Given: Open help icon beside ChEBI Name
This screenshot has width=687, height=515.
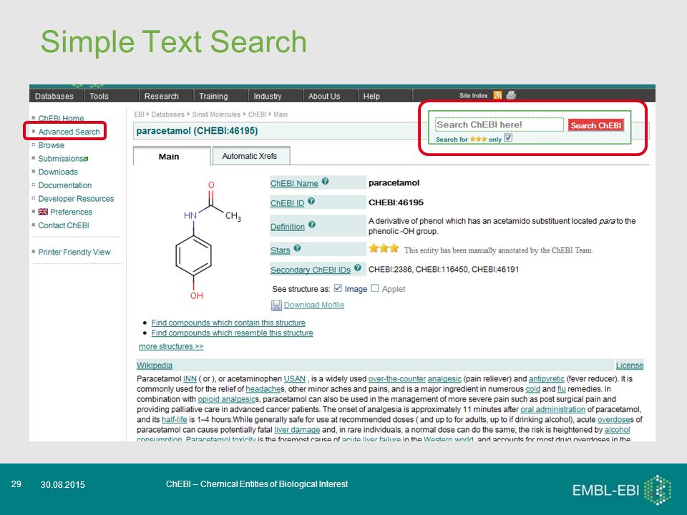Looking at the screenshot, I should point(325,181).
